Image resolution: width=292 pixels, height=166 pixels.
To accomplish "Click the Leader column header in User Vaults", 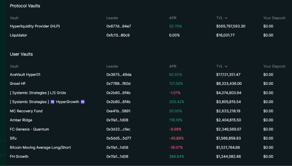I will [x=112, y=66].
